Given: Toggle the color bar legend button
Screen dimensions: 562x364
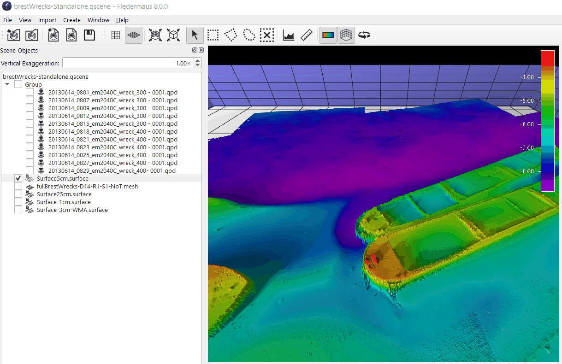Looking at the screenshot, I should tap(328, 35).
